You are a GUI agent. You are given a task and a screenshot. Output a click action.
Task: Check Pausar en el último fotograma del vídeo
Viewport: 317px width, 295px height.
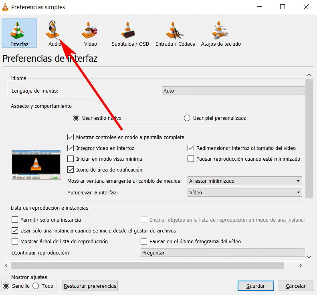[144, 241]
